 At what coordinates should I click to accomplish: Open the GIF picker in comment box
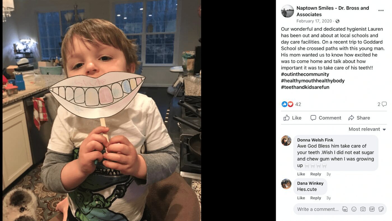coord(372,209)
